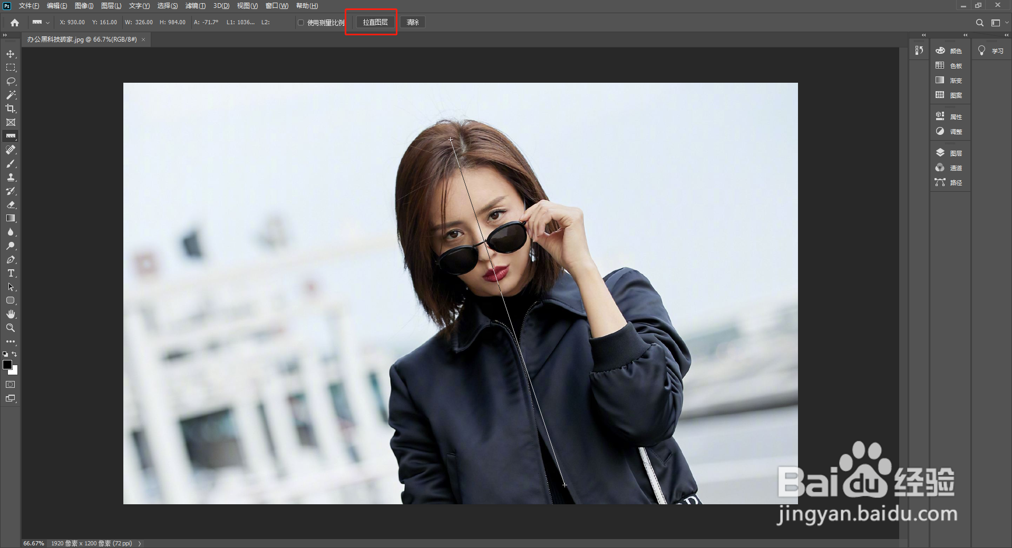Image resolution: width=1012 pixels, height=548 pixels.
Task: Open the 窗口(W) menu
Action: click(x=277, y=6)
